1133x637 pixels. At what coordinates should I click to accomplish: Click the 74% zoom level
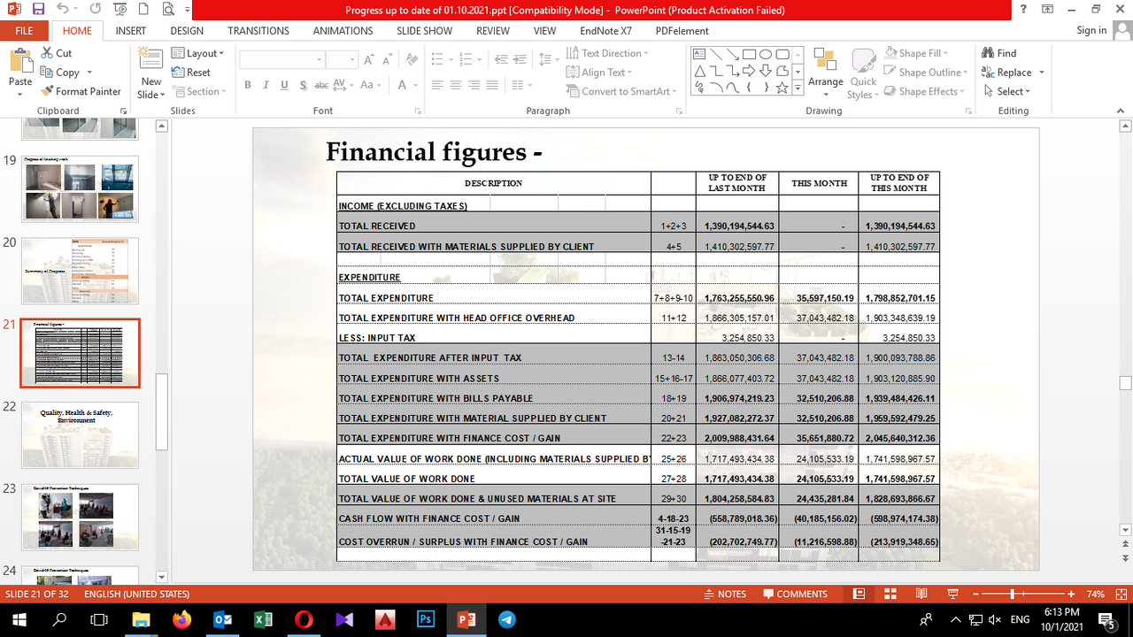click(1095, 594)
